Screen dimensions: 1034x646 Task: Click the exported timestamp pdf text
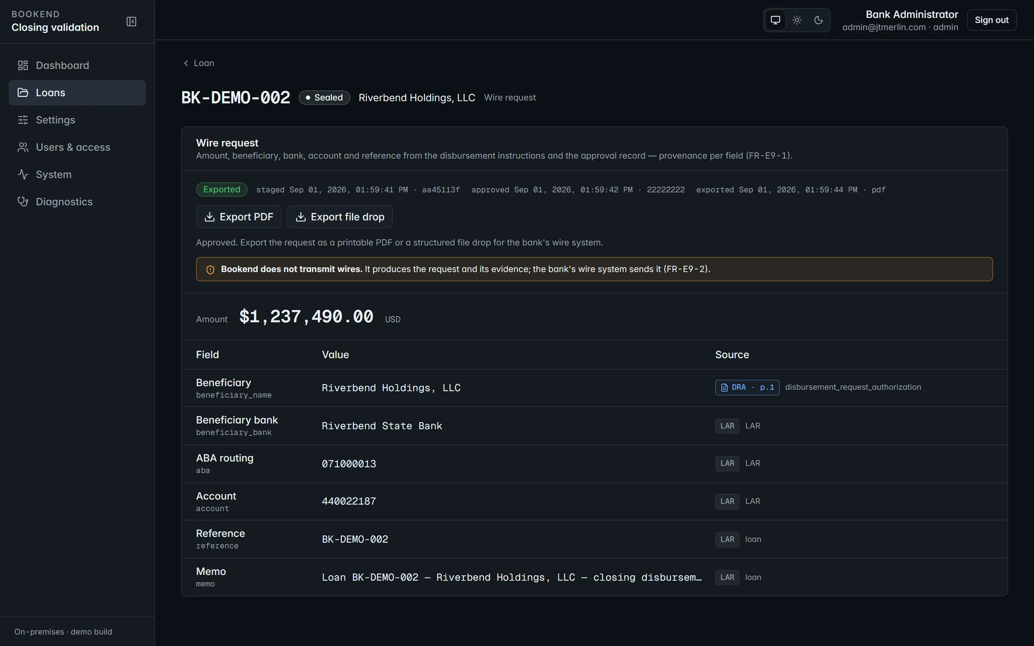(791, 190)
